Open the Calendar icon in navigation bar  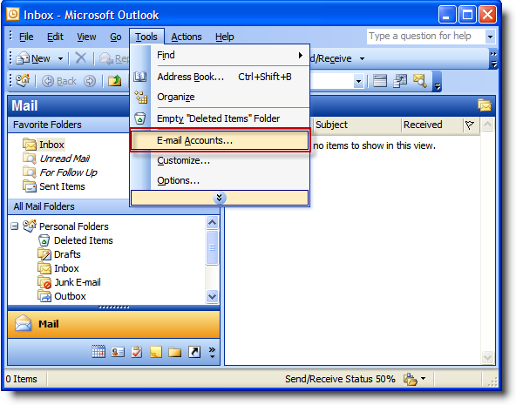point(98,352)
